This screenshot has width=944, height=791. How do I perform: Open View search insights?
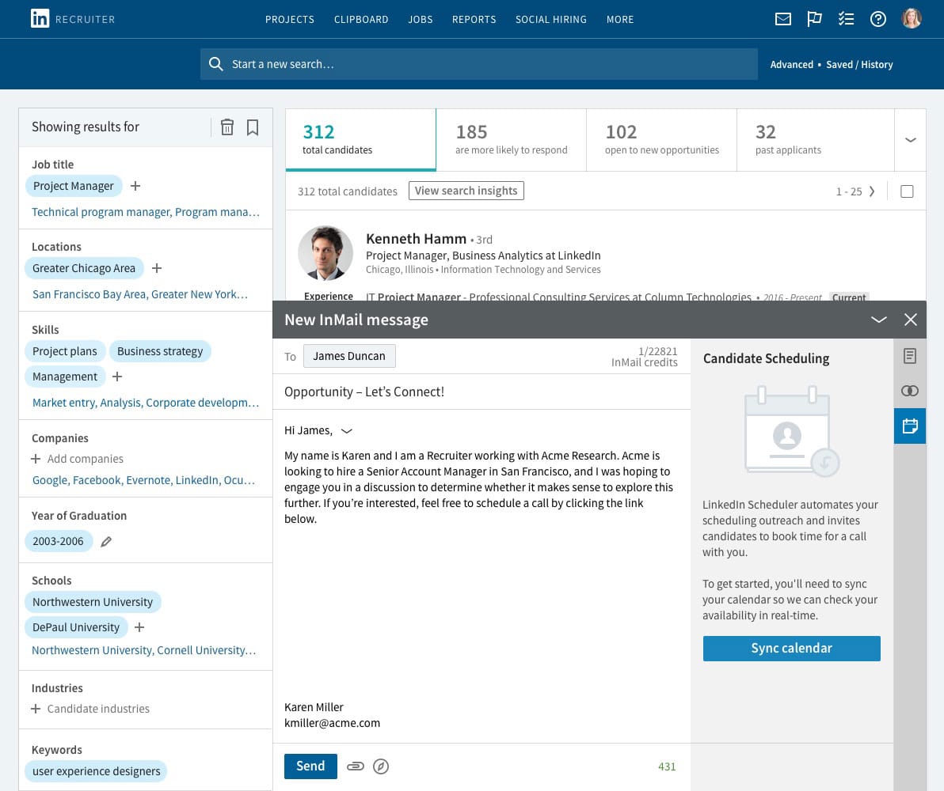[466, 190]
